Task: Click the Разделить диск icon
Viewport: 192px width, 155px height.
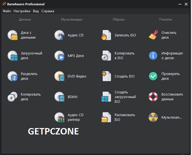Action: (13, 76)
